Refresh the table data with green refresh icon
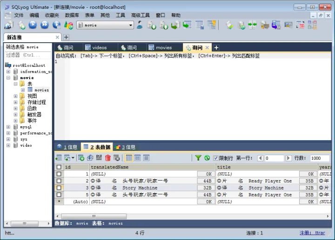Viewport: 335px width, 240px height. [207, 158]
